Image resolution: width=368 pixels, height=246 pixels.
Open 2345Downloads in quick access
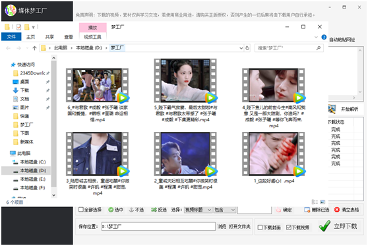(32, 73)
